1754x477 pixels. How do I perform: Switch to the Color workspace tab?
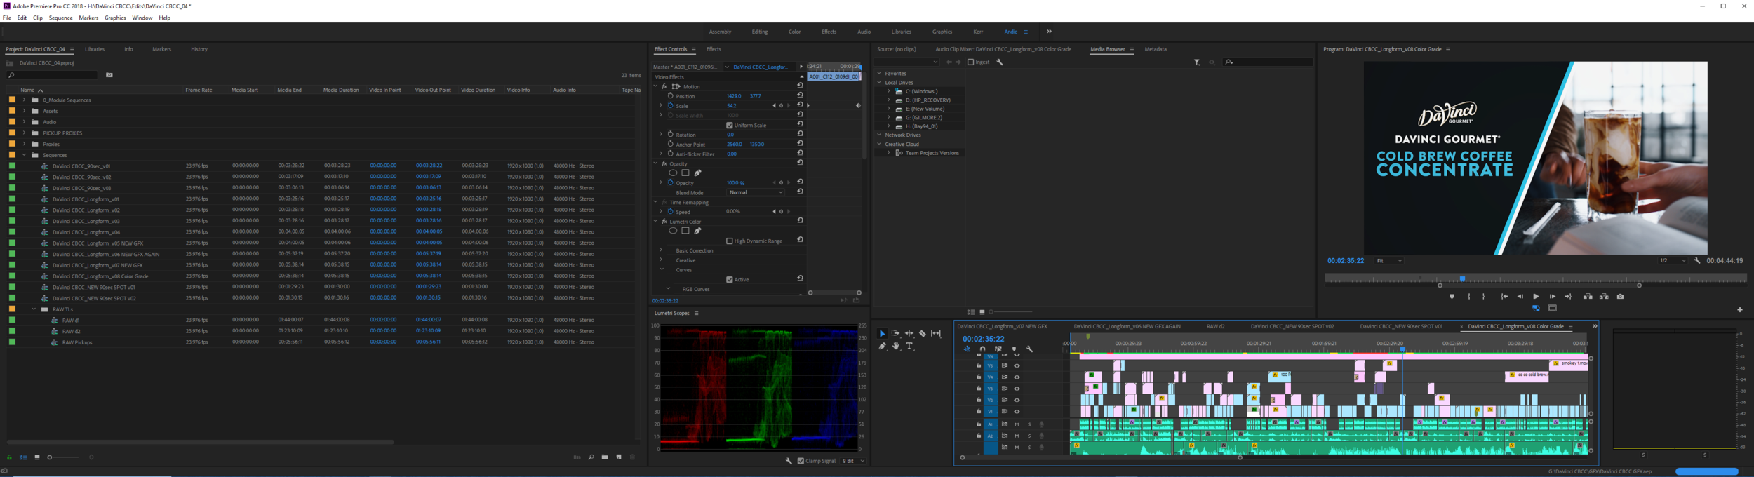pyautogui.click(x=794, y=32)
